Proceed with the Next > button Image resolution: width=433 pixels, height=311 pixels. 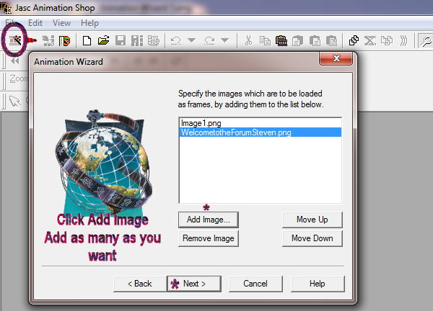(194, 284)
